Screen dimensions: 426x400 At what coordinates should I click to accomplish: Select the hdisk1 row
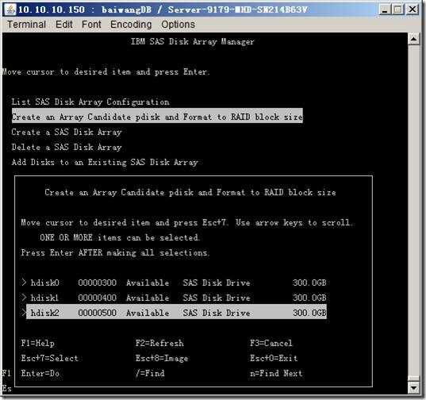coord(174,298)
